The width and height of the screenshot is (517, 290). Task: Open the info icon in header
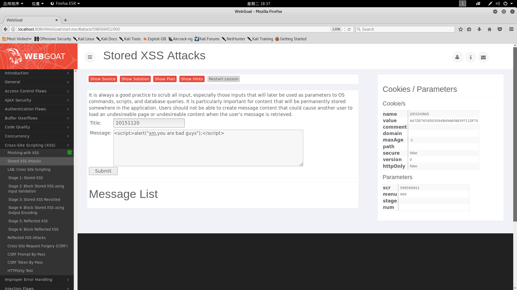click(x=470, y=57)
